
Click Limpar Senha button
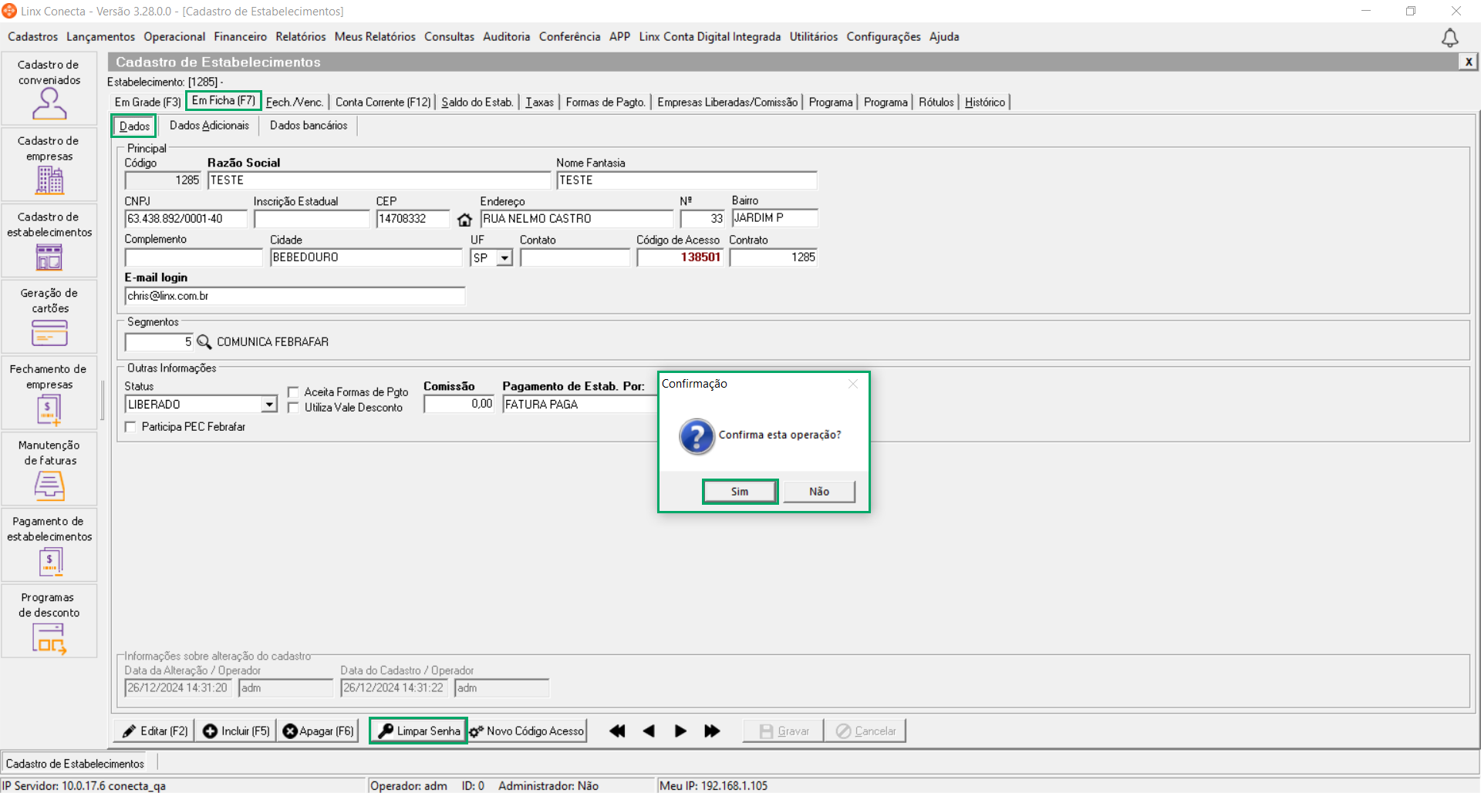click(x=418, y=731)
